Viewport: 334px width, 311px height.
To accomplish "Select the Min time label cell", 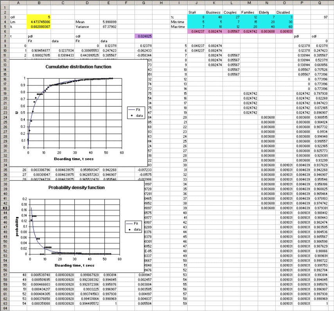I will [x=179, y=22].
